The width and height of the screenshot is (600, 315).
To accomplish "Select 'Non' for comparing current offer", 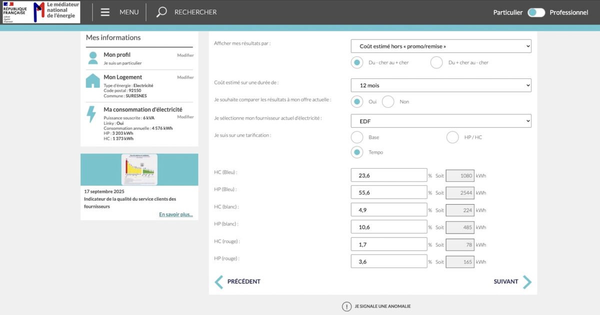I will click(x=388, y=102).
